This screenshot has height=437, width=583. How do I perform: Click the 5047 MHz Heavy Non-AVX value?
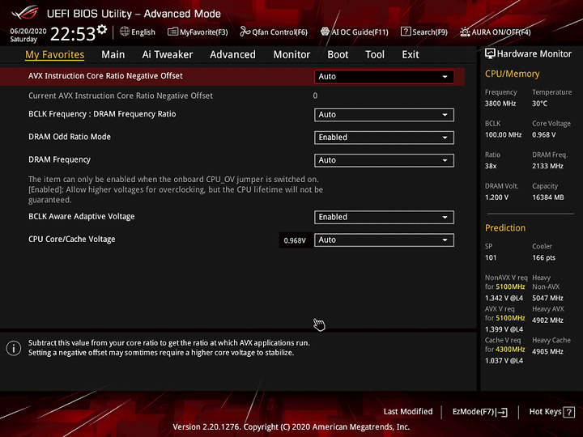click(x=547, y=299)
